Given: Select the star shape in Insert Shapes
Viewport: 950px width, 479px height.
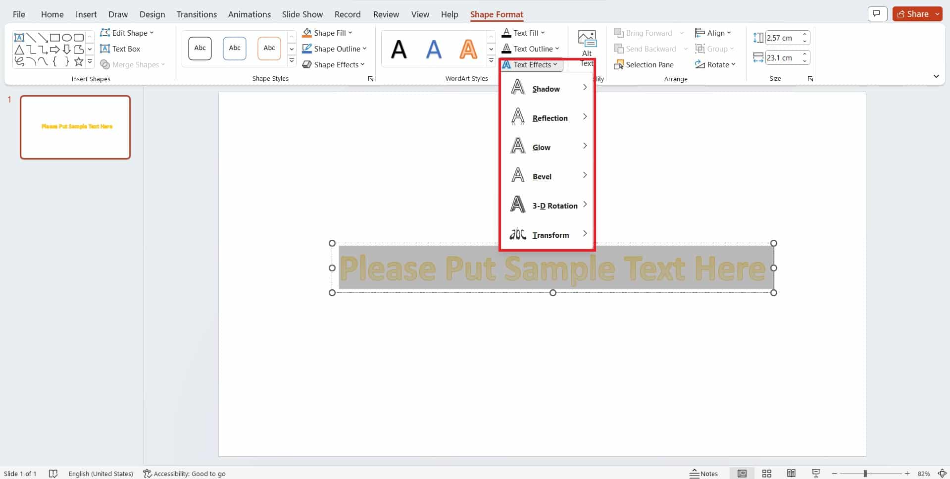Looking at the screenshot, I should tap(78, 61).
